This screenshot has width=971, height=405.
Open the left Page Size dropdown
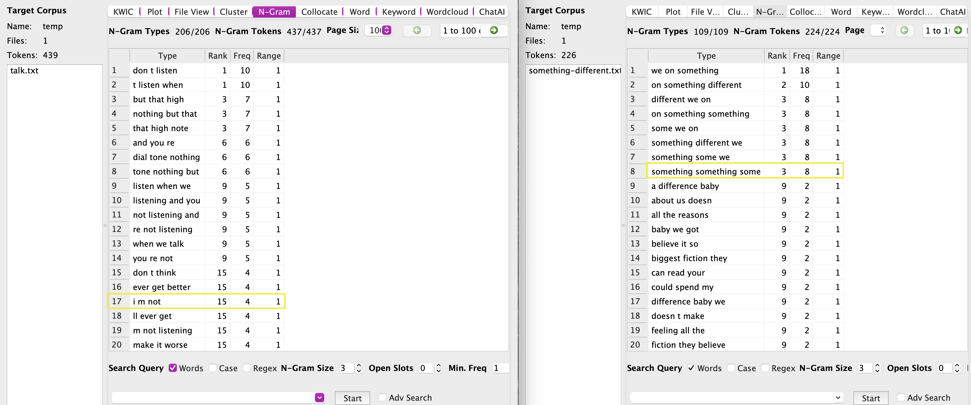[386, 30]
